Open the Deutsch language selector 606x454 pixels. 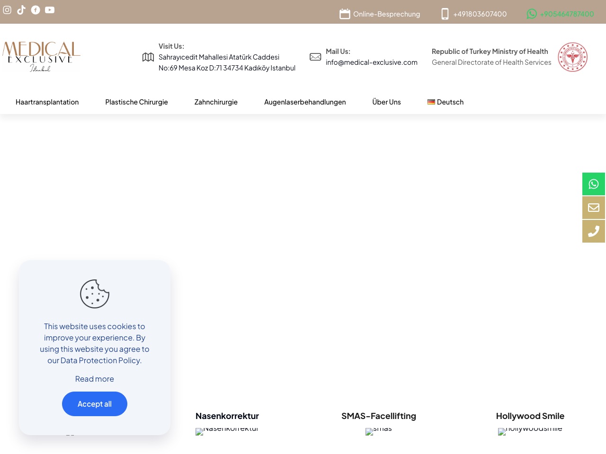click(x=446, y=102)
